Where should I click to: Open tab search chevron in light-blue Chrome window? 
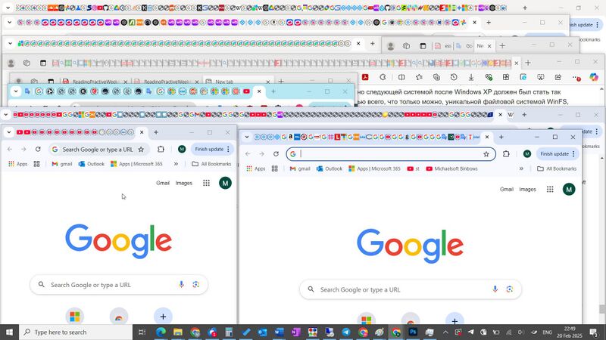[16, 91]
